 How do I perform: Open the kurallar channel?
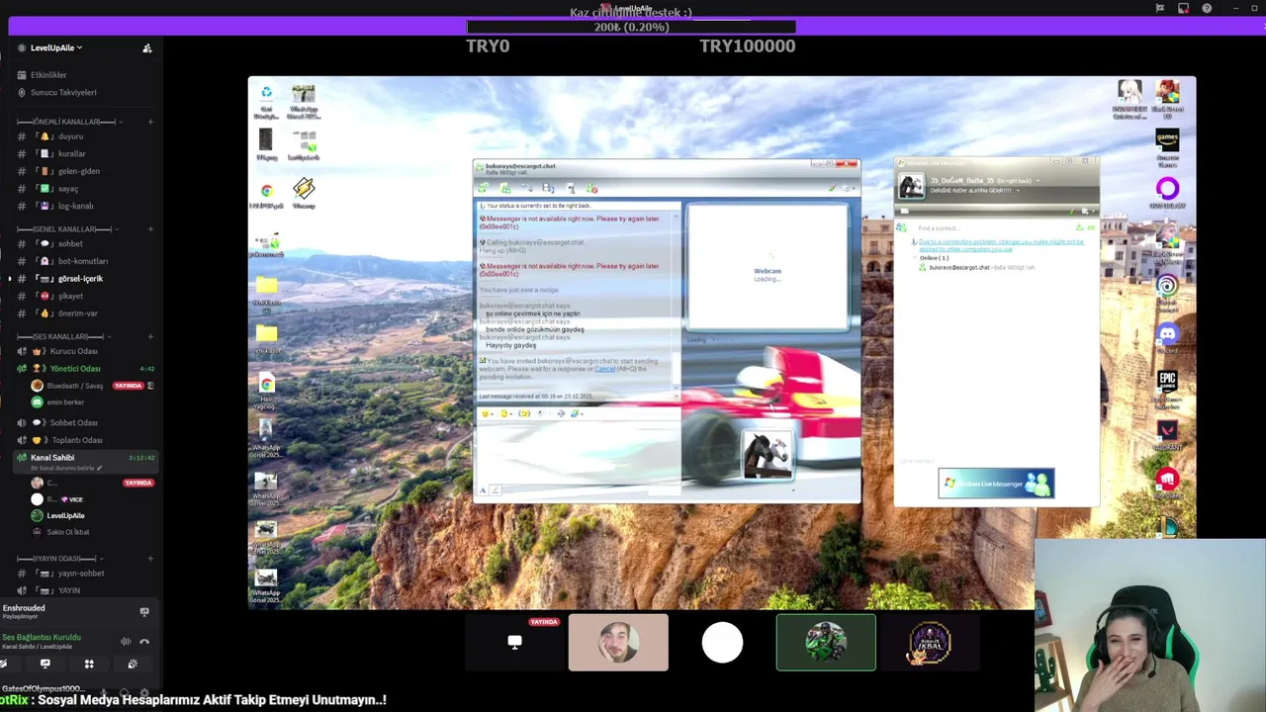(71, 153)
